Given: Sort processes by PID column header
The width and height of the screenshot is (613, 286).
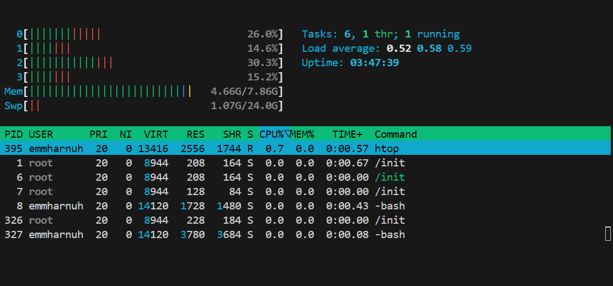Looking at the screenshot, I should 13,134.
